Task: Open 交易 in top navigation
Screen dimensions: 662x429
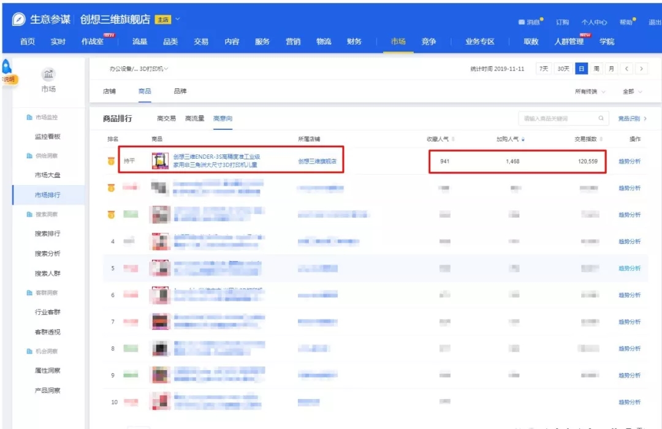Action: pyautogui.click(x=201, y=42)
